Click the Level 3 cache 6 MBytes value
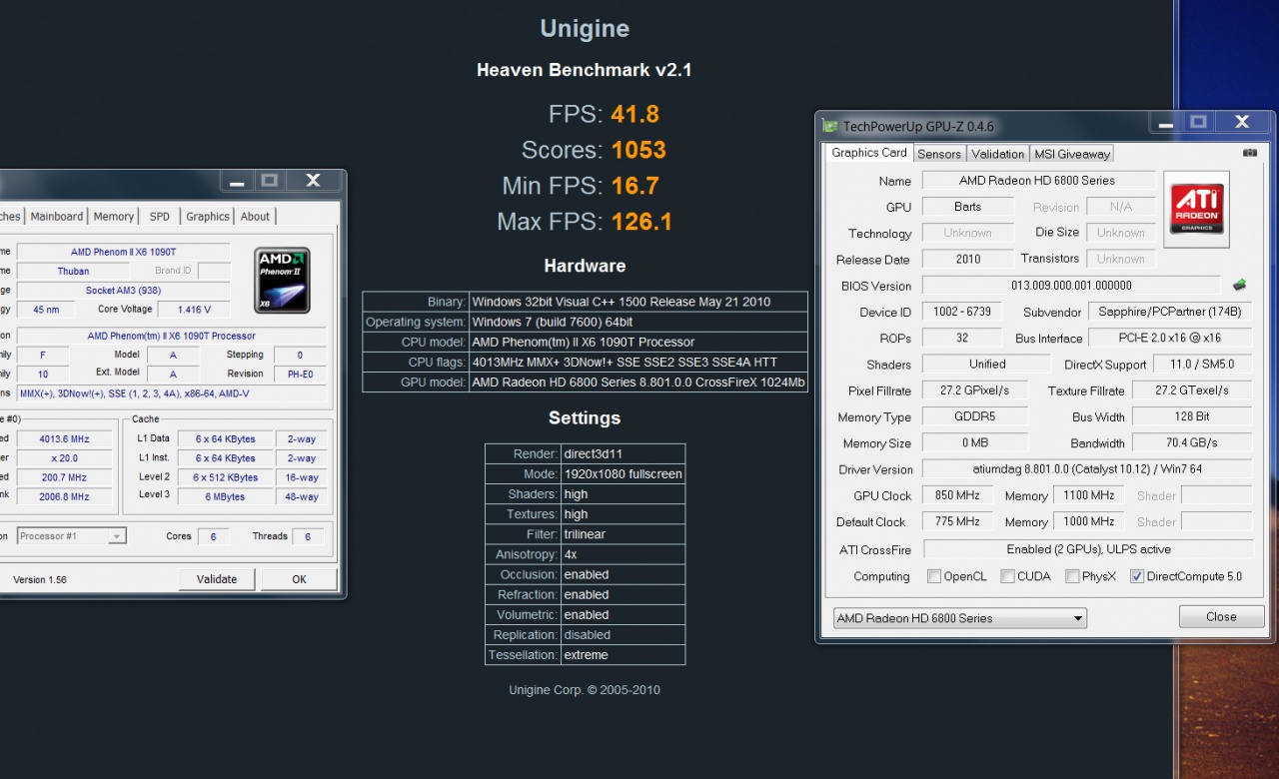1279x779 pixels. [226, 496]
